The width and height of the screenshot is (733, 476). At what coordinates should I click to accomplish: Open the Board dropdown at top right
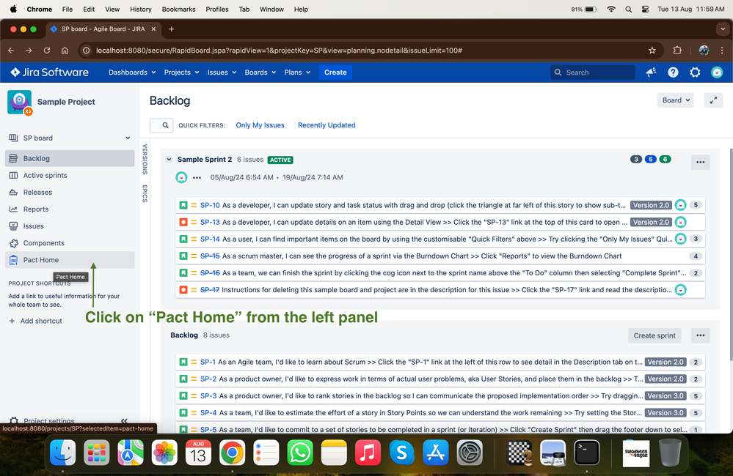coord(674,100)
